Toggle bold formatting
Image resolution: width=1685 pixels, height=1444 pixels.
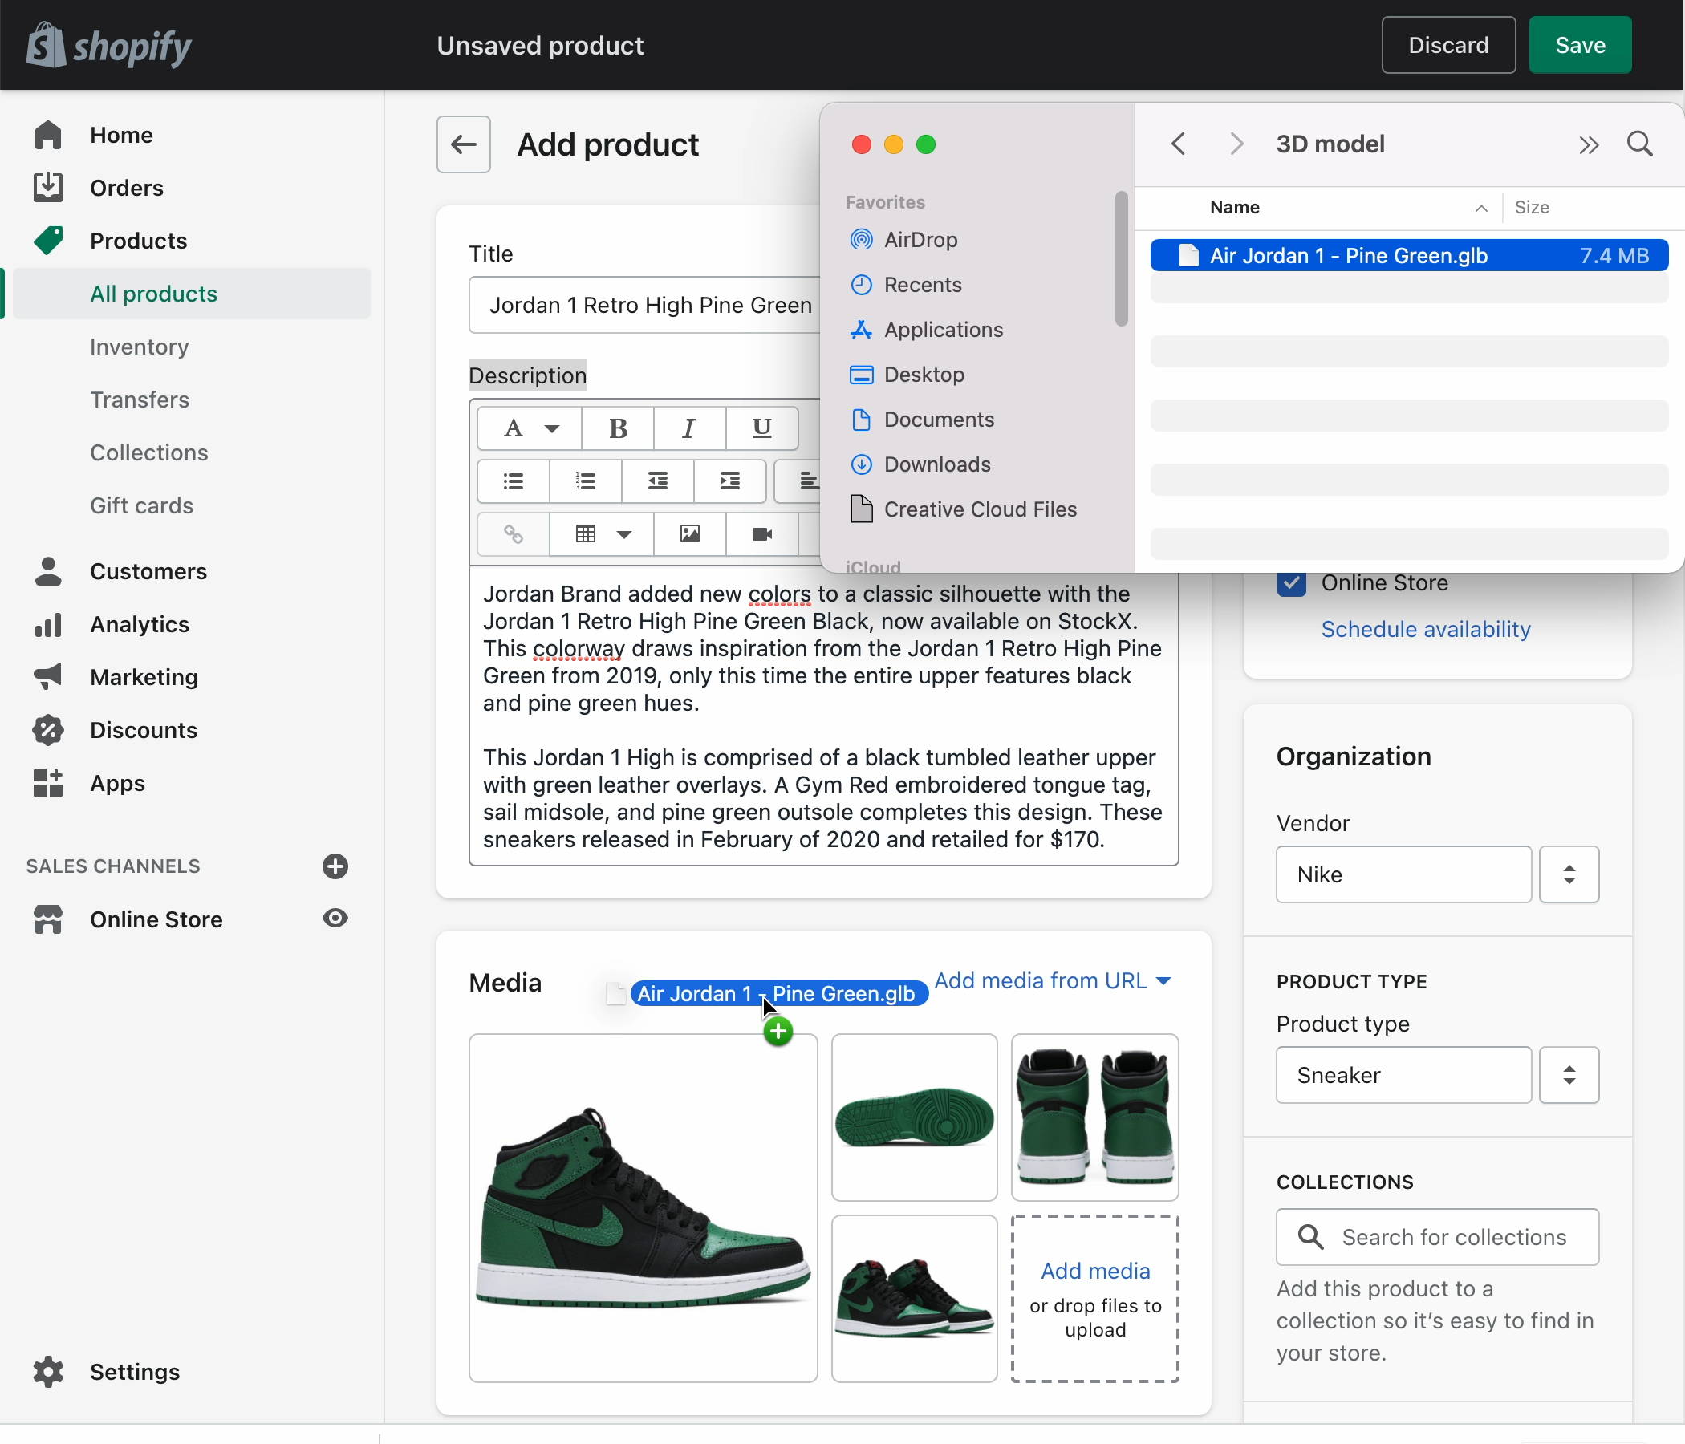(x=618, y=428)
